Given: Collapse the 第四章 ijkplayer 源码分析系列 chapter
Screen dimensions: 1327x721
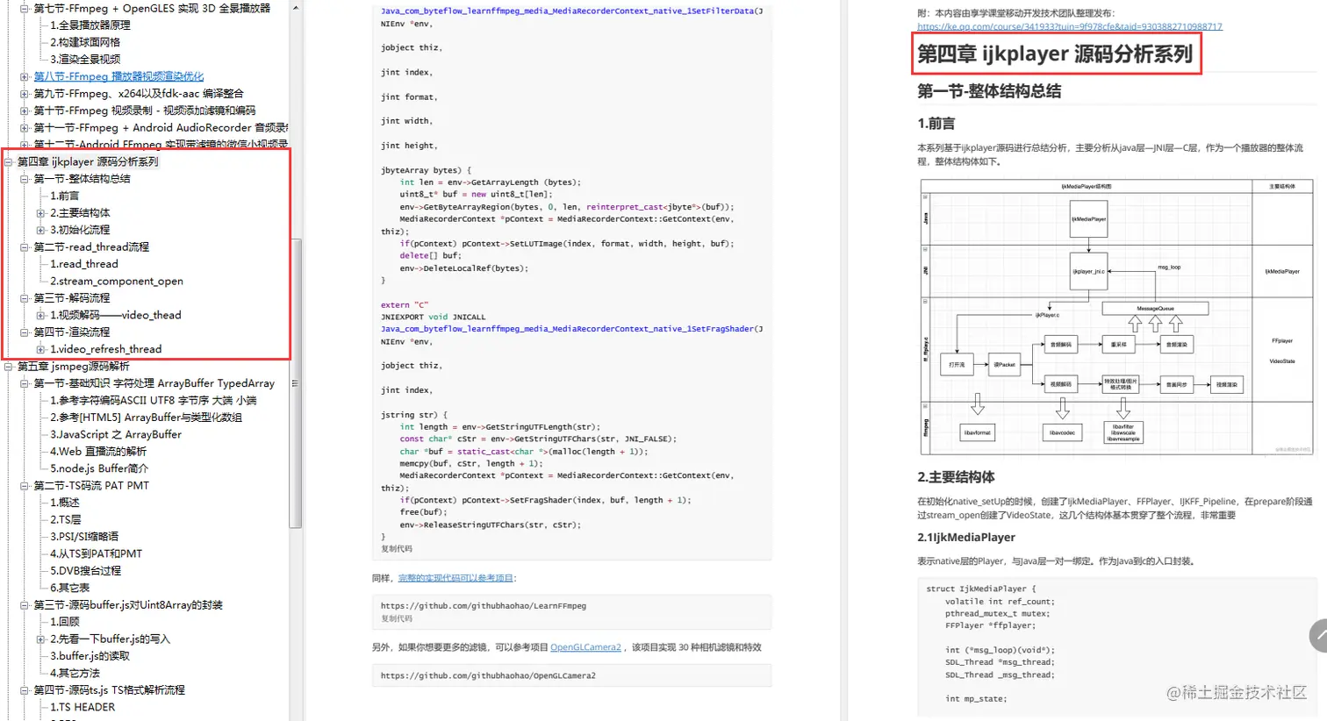Looking at the screenshot, I should point(9,162).
